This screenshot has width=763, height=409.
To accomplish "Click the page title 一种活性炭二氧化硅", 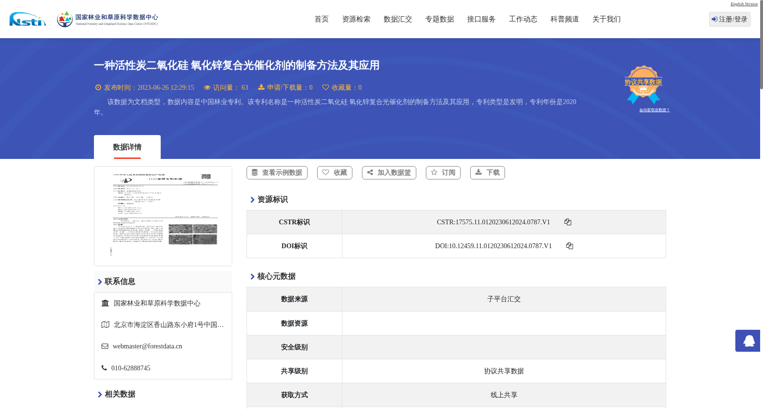I will click(237, 65).
